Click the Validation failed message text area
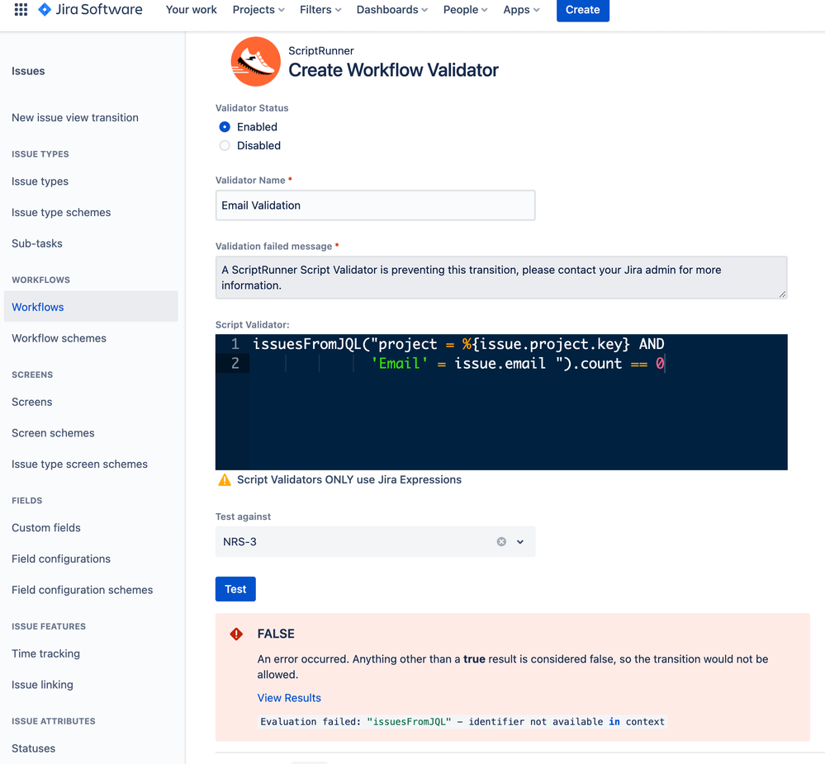 501,277
